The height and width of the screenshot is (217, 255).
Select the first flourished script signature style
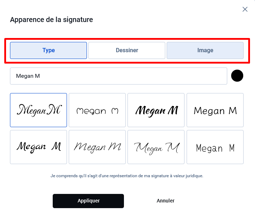click(38, 110)
